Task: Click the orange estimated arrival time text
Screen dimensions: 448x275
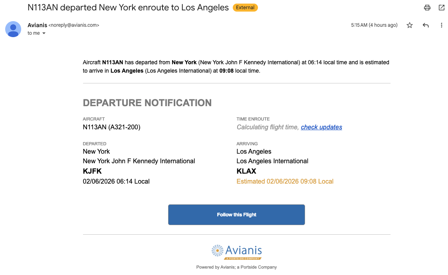Action: (x=285, y=182)
